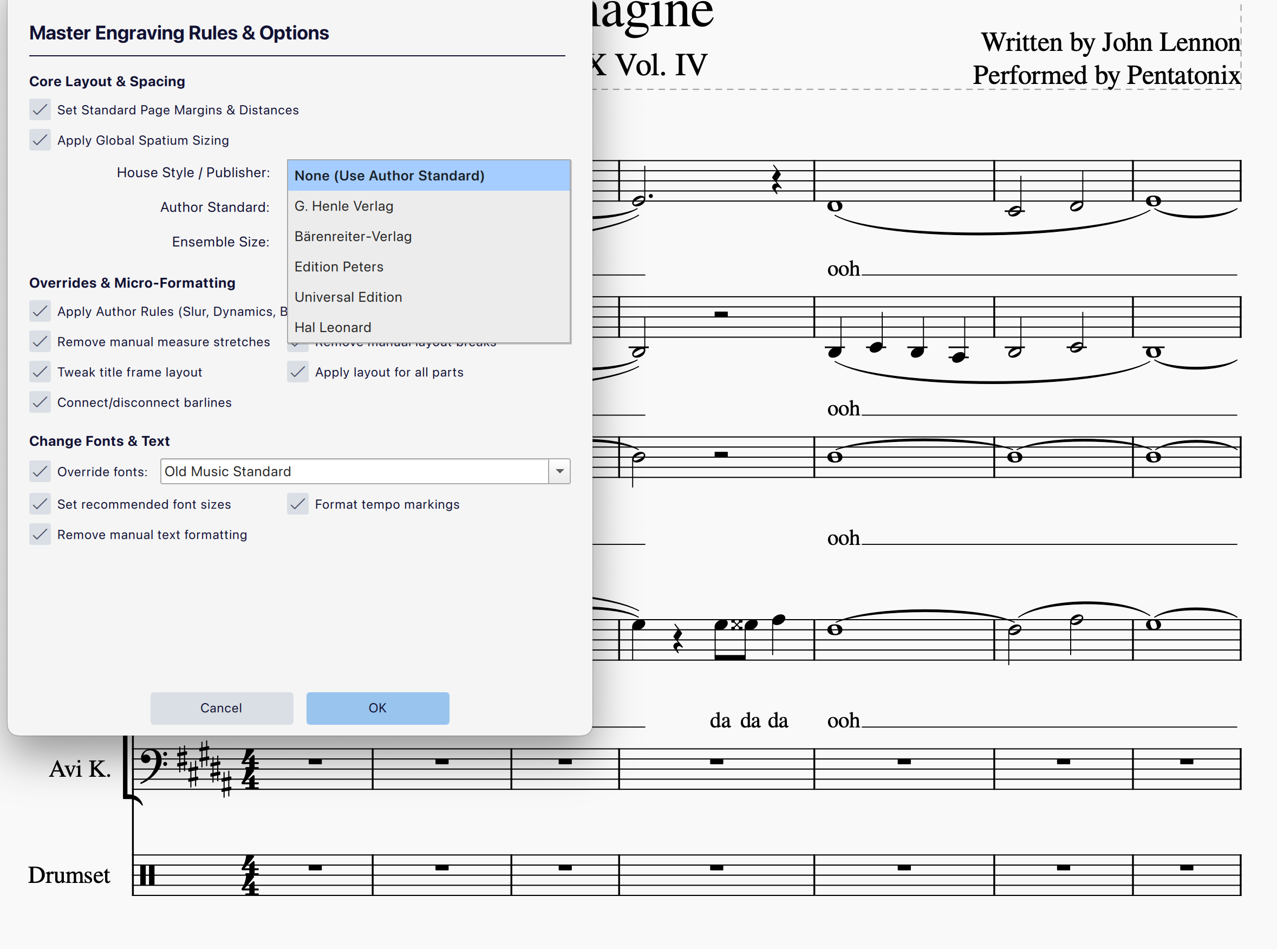1277x949 pixels.
Task: Choose G. Henle Verlag house style
Action: pyautogui.click(x=429, y=206)
